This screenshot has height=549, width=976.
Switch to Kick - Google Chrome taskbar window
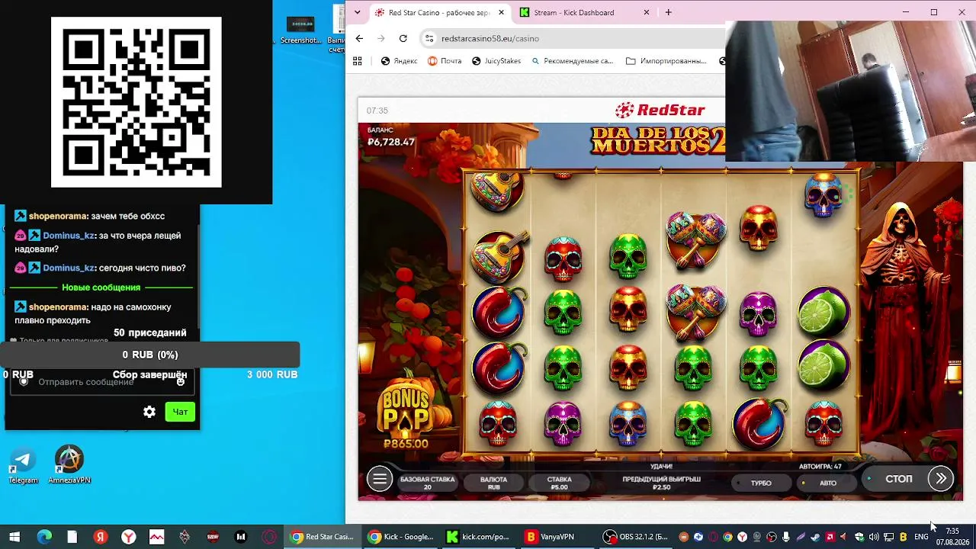coord(400,537)
